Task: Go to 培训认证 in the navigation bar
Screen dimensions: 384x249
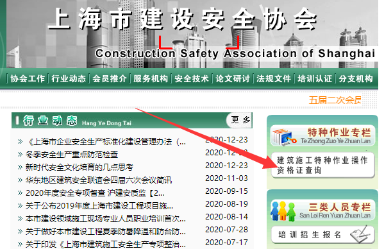Action: [315, 79]
